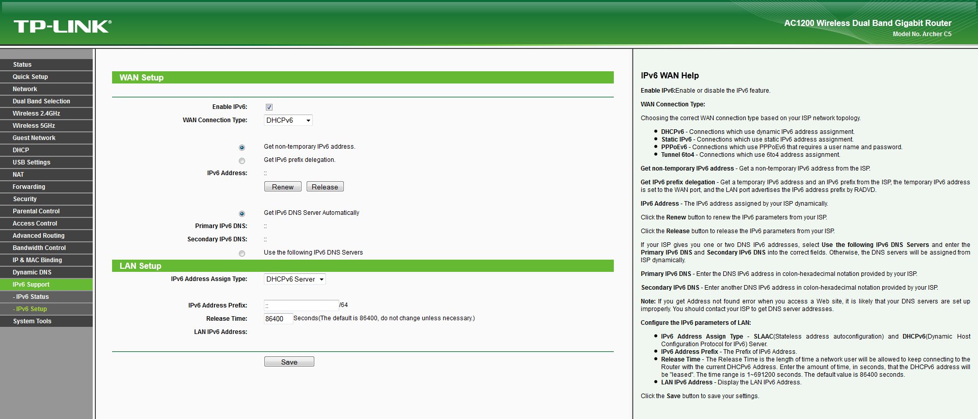Open the Dual Band Selection menu
This screenshot has width=978, height=419.
coord(46,101)
